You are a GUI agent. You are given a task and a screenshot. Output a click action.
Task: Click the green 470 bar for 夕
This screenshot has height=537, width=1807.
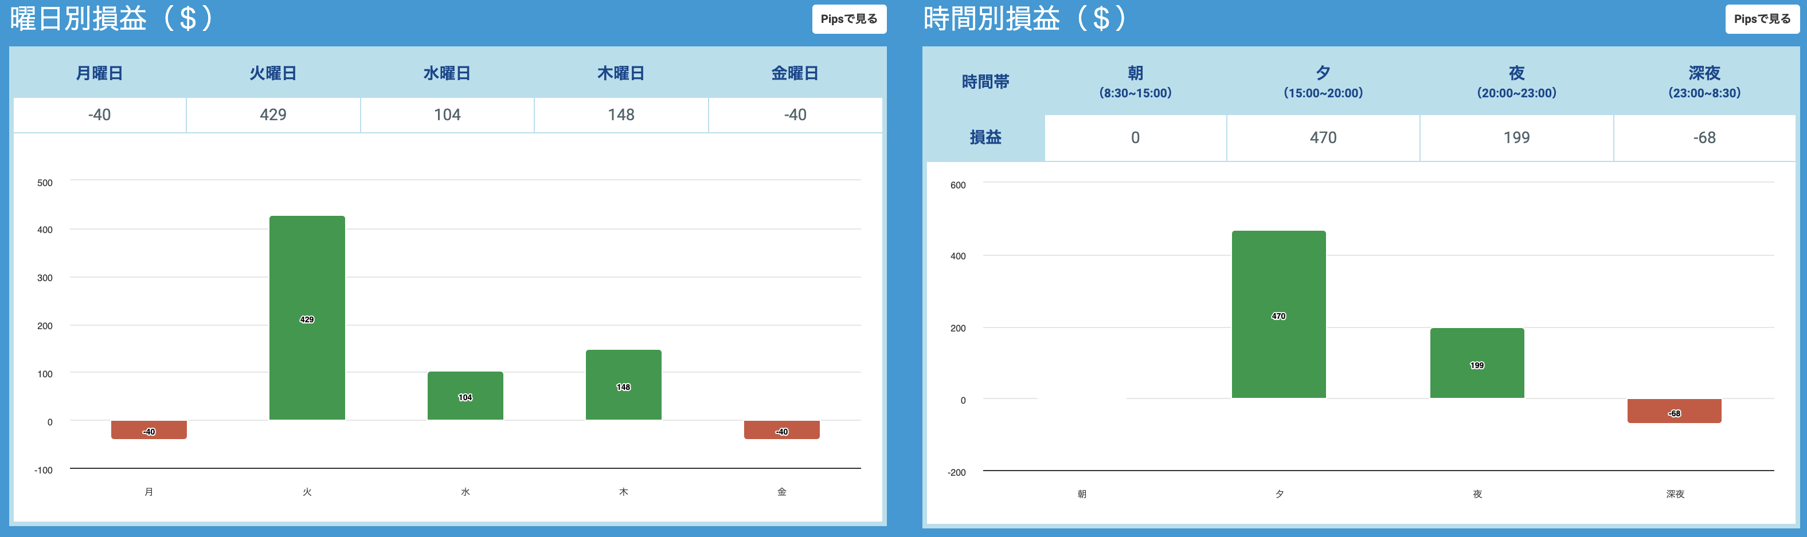pos(1279,314)
